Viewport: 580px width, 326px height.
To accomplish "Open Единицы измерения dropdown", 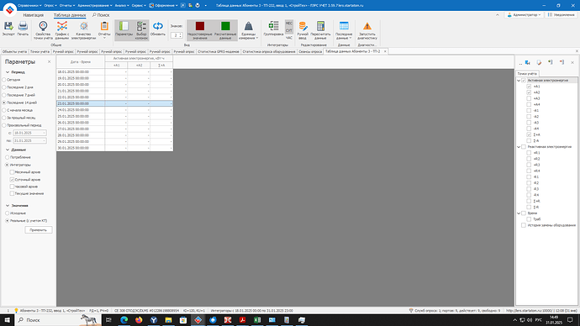I will click(x=248, y=30).
